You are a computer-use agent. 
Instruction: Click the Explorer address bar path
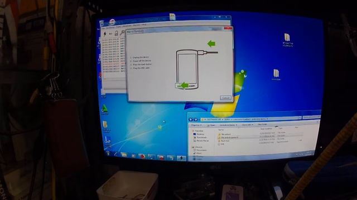[250, 119]
